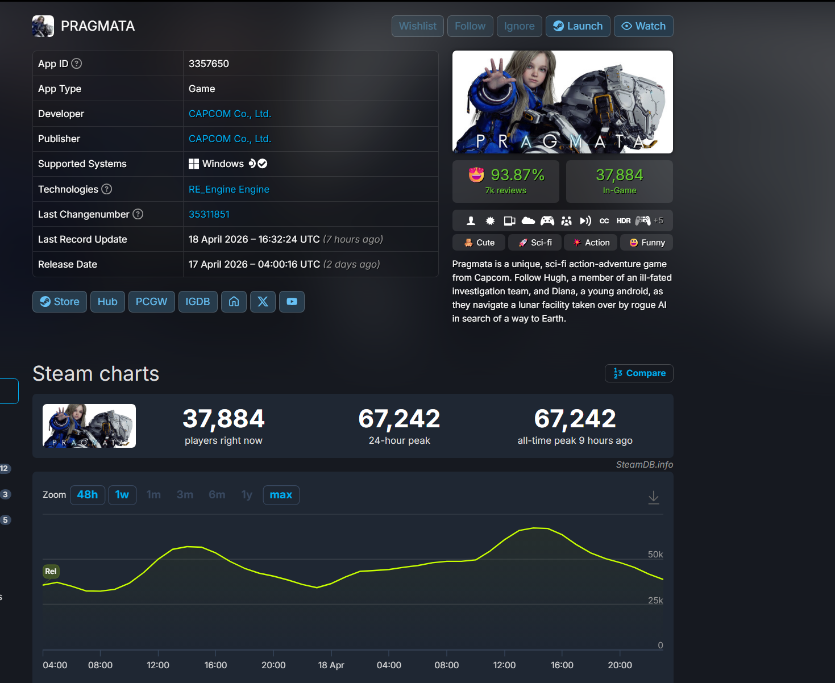Image resolution: width=835 pixels, height=683 pixels.
Task: Open the Last Changenumber help icon
Action: tap(138, 214)
